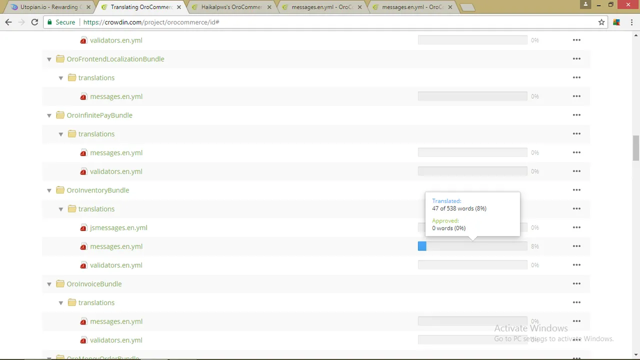Collapse translations under OroFrontendLocalizationBundle
Viewport: 640px width, 360px height.
61,78
